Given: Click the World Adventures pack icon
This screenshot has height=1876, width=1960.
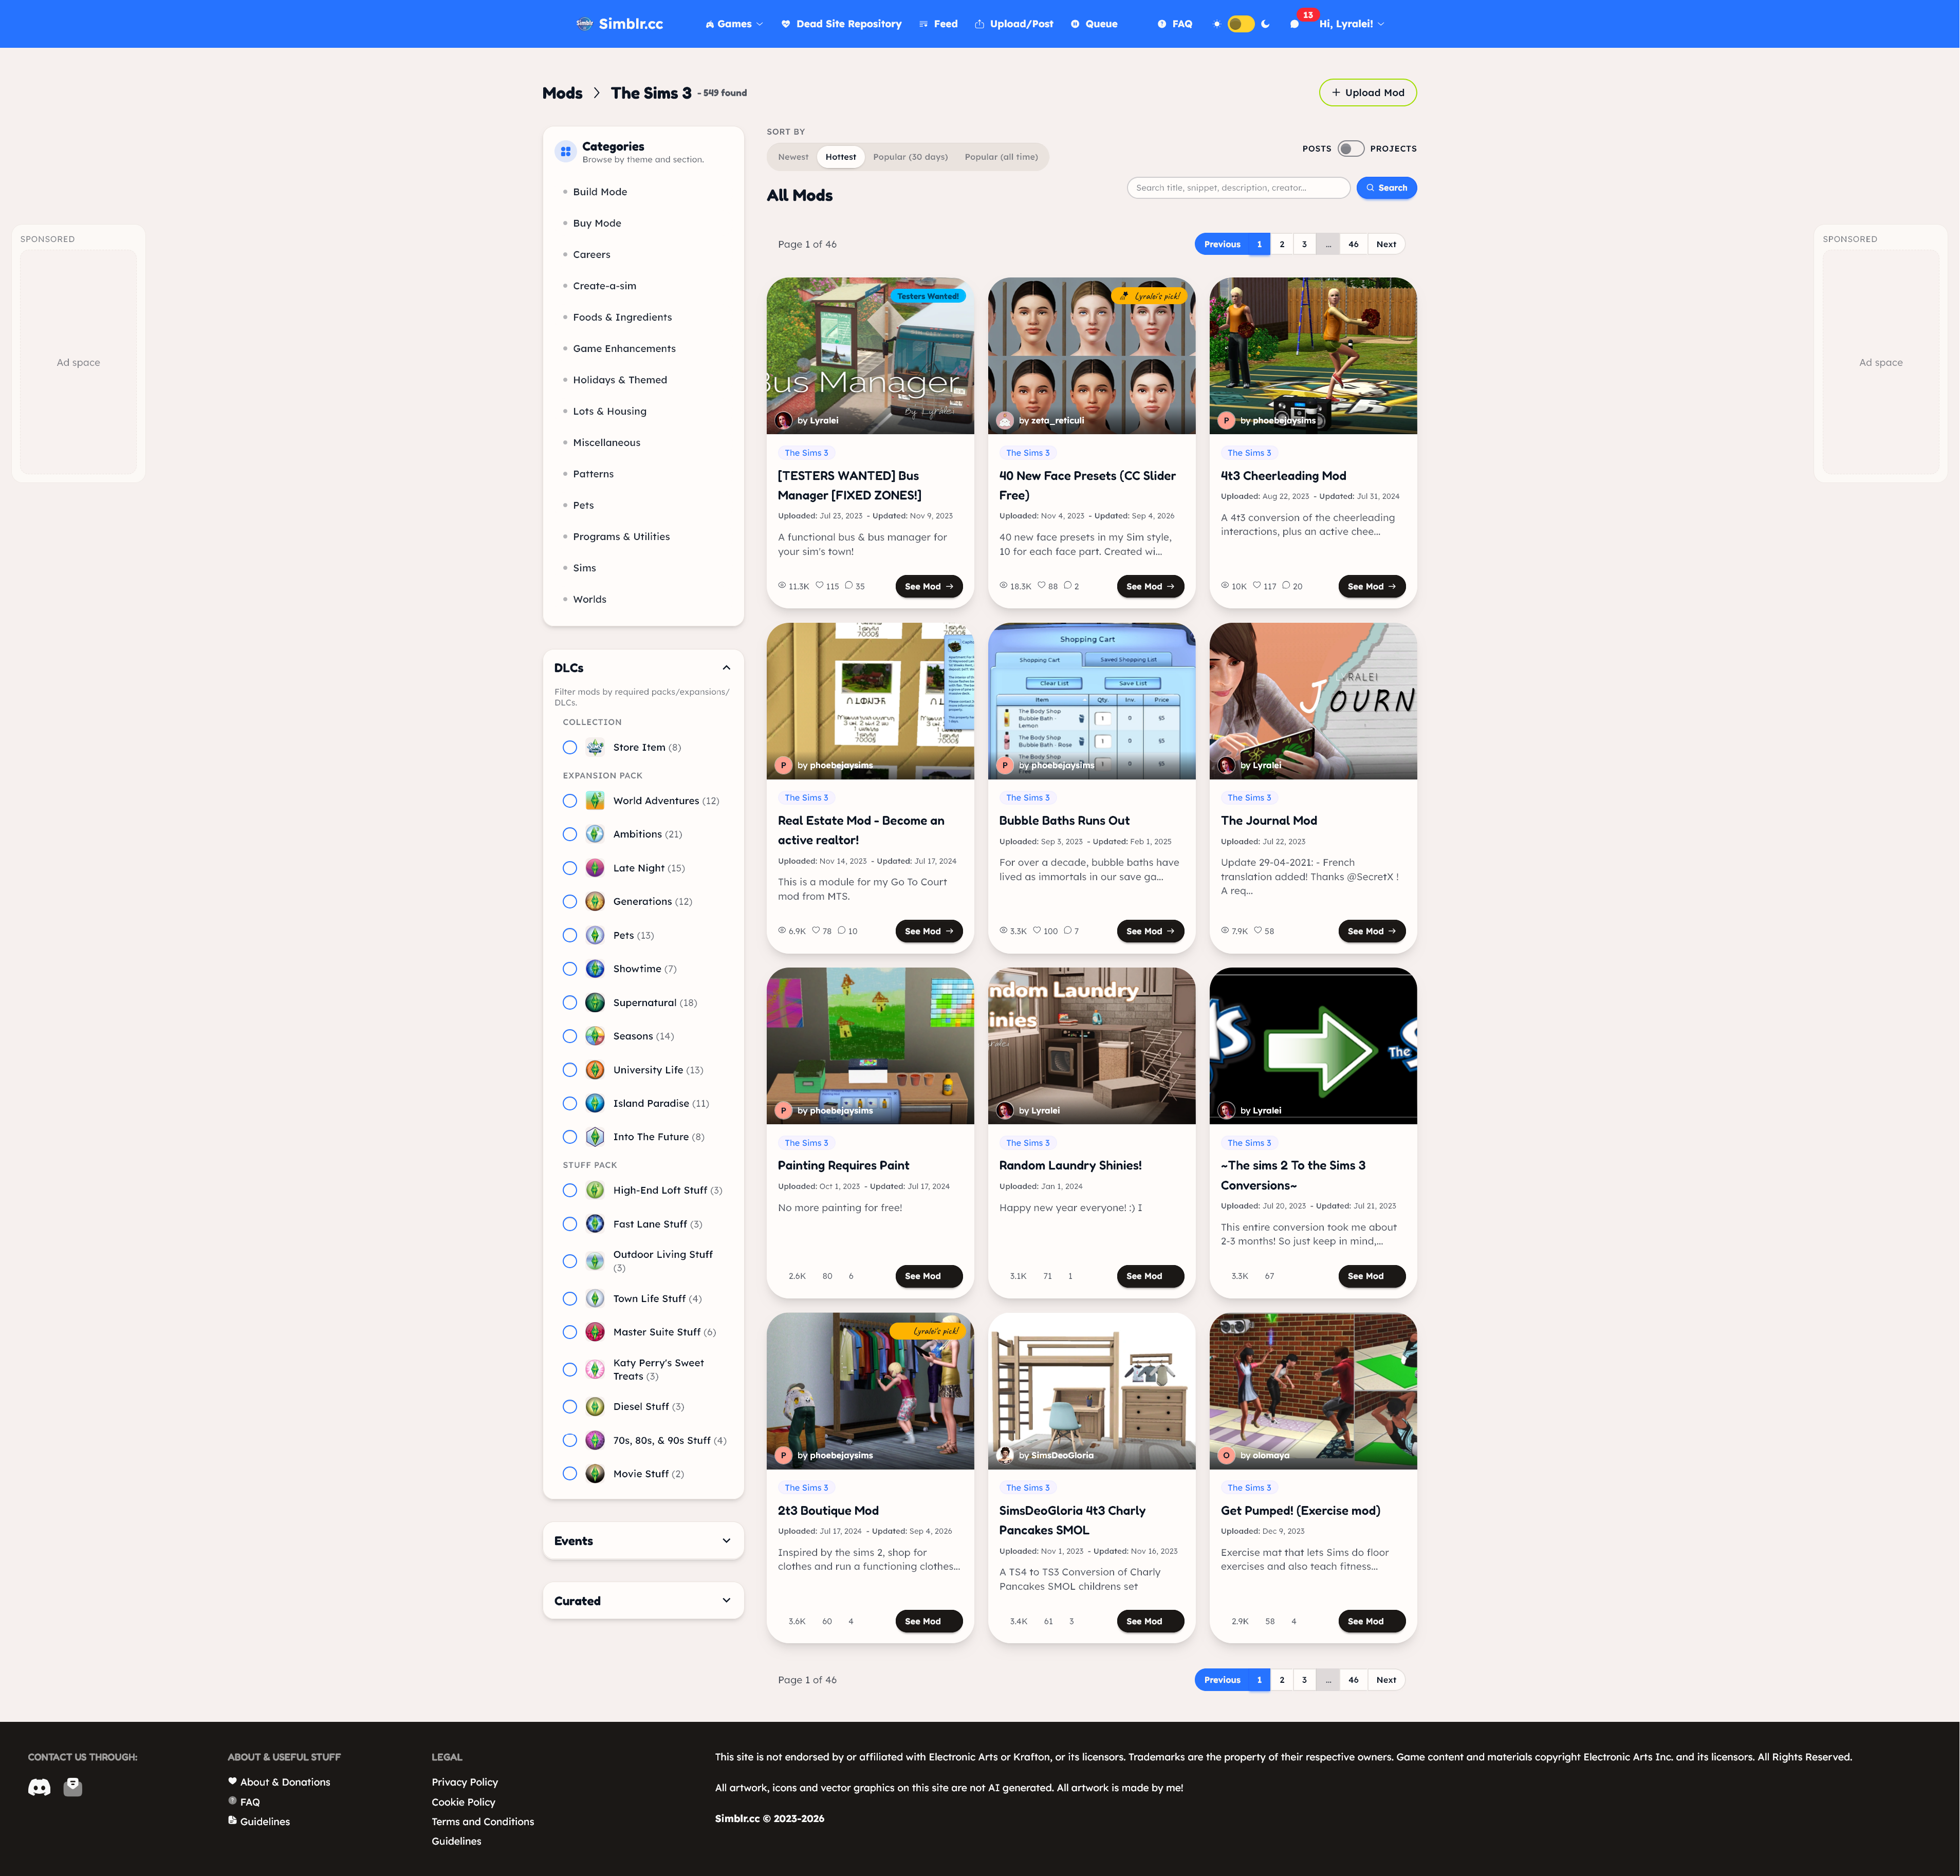Looking at the screenshot, I should pos(595,801).
